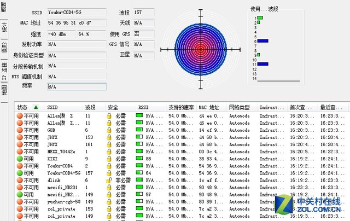350x221 pixels.
Task: Click the channel 1 green usage bar
Action: click(x=260, y=18)
